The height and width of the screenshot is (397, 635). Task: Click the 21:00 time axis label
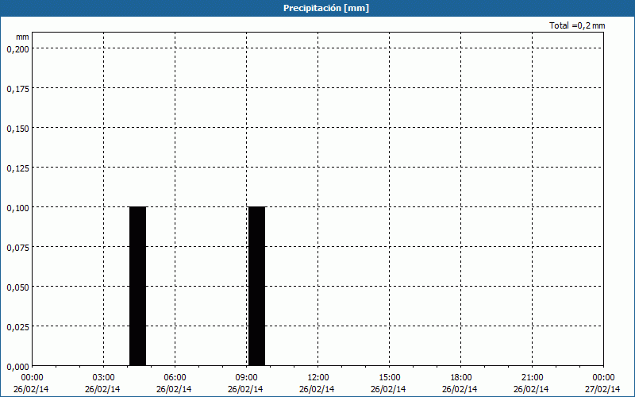coord(532,378)
